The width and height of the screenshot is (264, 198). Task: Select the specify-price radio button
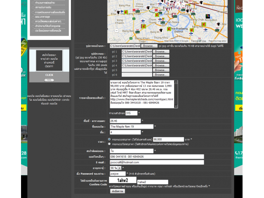[109, 139]
